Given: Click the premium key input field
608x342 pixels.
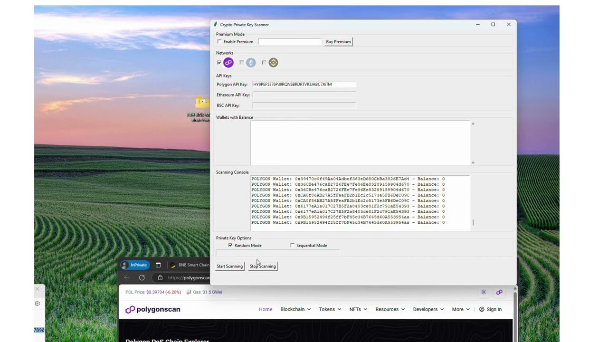Looking at the screenshot, I should click(290, 42).
